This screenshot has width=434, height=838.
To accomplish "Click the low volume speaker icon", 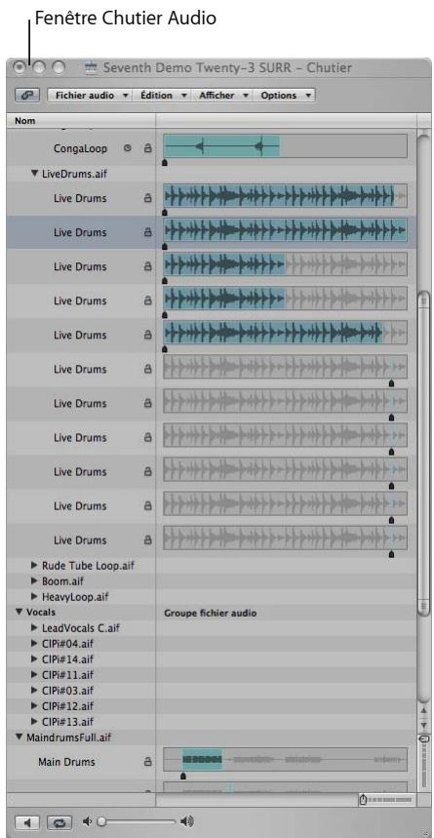I will pos(88,821).
